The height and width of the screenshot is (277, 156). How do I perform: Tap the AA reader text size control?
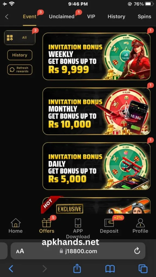click(x=20, y=251)
